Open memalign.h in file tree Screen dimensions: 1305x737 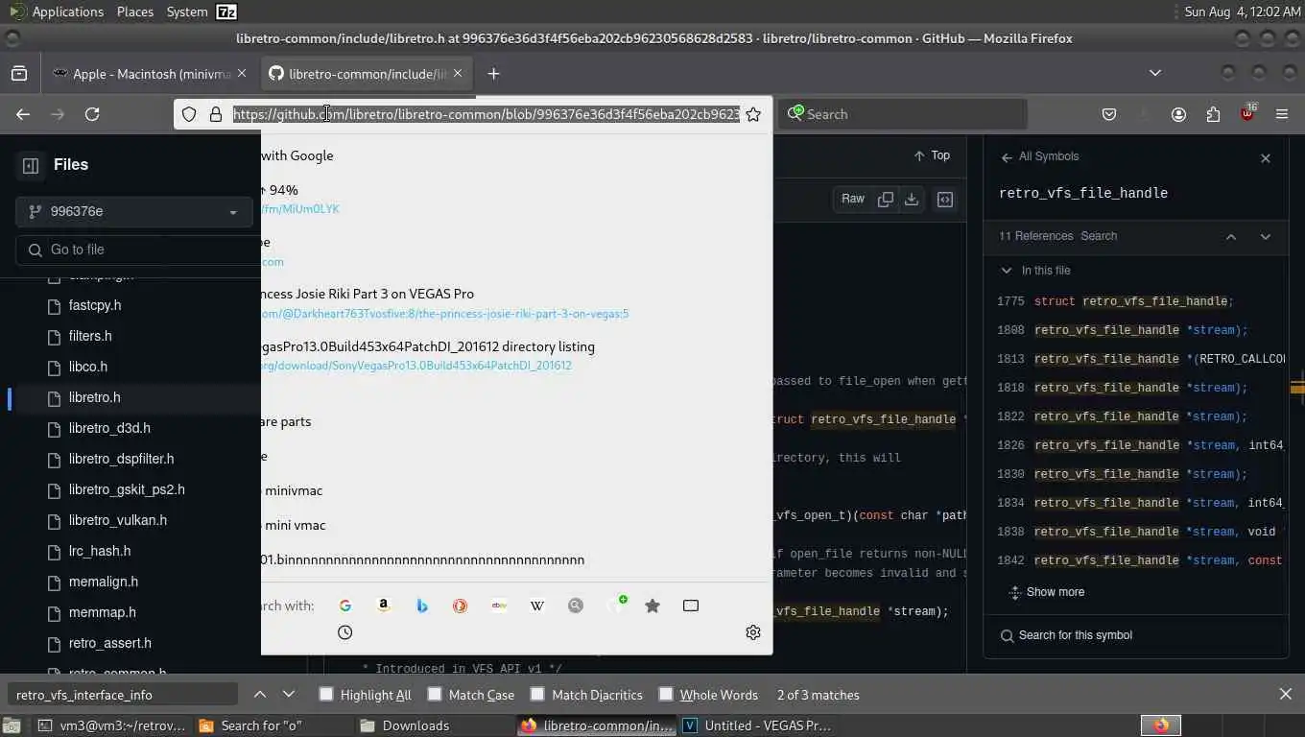click(104, 582)
